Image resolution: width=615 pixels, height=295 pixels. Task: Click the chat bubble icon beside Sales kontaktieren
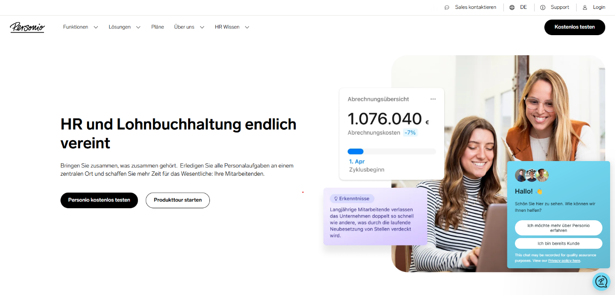coord(446,7)
